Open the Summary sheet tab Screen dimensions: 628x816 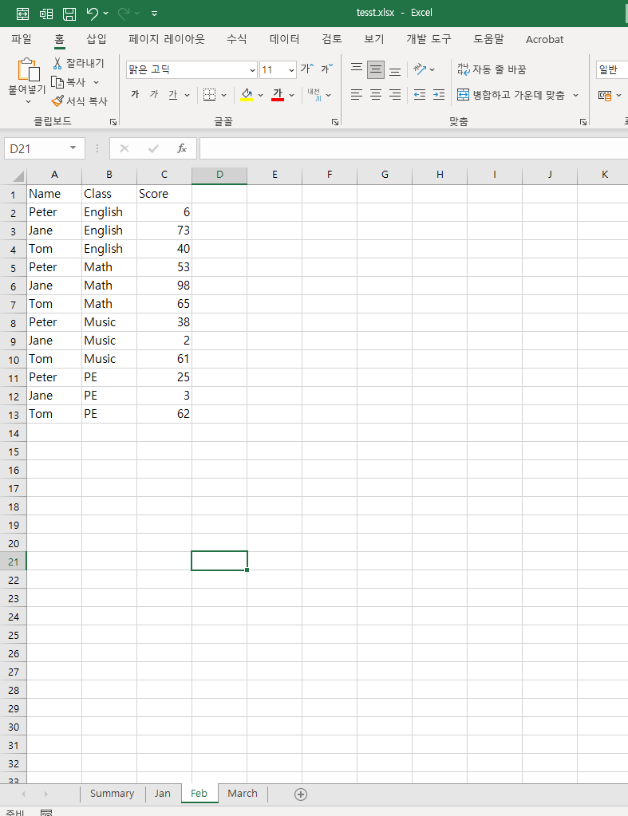112,794
